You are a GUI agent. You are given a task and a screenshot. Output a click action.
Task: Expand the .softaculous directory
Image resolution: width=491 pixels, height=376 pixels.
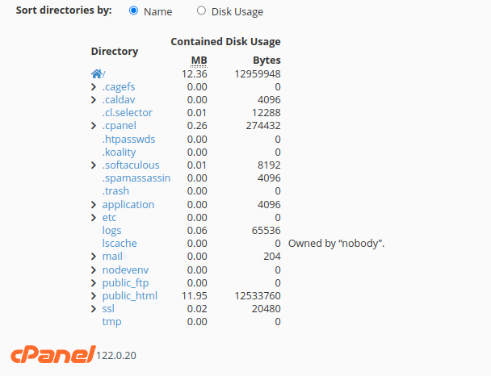click(x=94, y=165)
